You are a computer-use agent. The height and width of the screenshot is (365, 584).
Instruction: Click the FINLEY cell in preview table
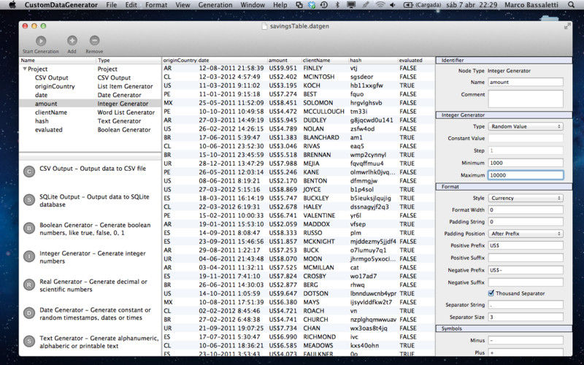coord(313,68)
